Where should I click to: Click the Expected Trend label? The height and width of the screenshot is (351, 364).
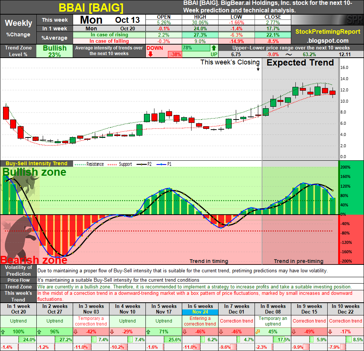pyautogui.click(x=300, y=63)
